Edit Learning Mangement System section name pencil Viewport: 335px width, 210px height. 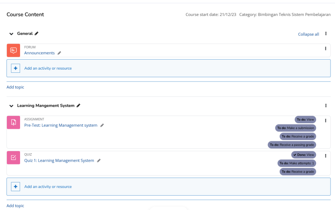[x=79, y=106]
